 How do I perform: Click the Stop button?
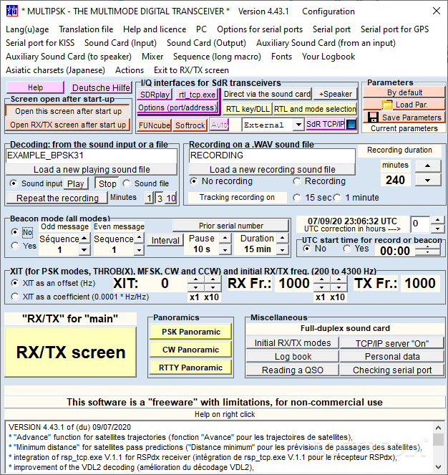point(107,183)
